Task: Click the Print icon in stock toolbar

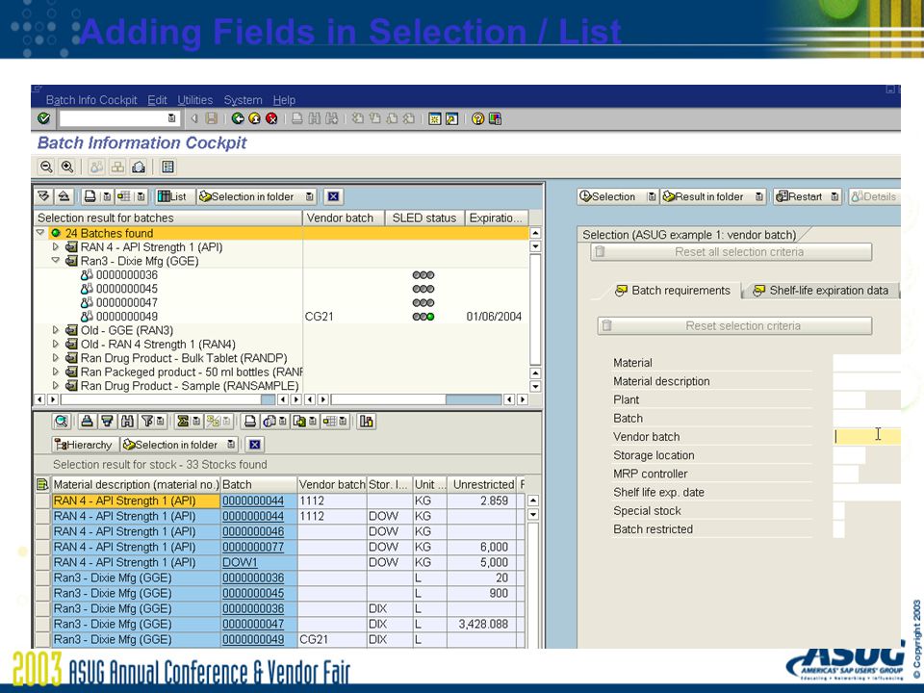Action: click(250, 422)
